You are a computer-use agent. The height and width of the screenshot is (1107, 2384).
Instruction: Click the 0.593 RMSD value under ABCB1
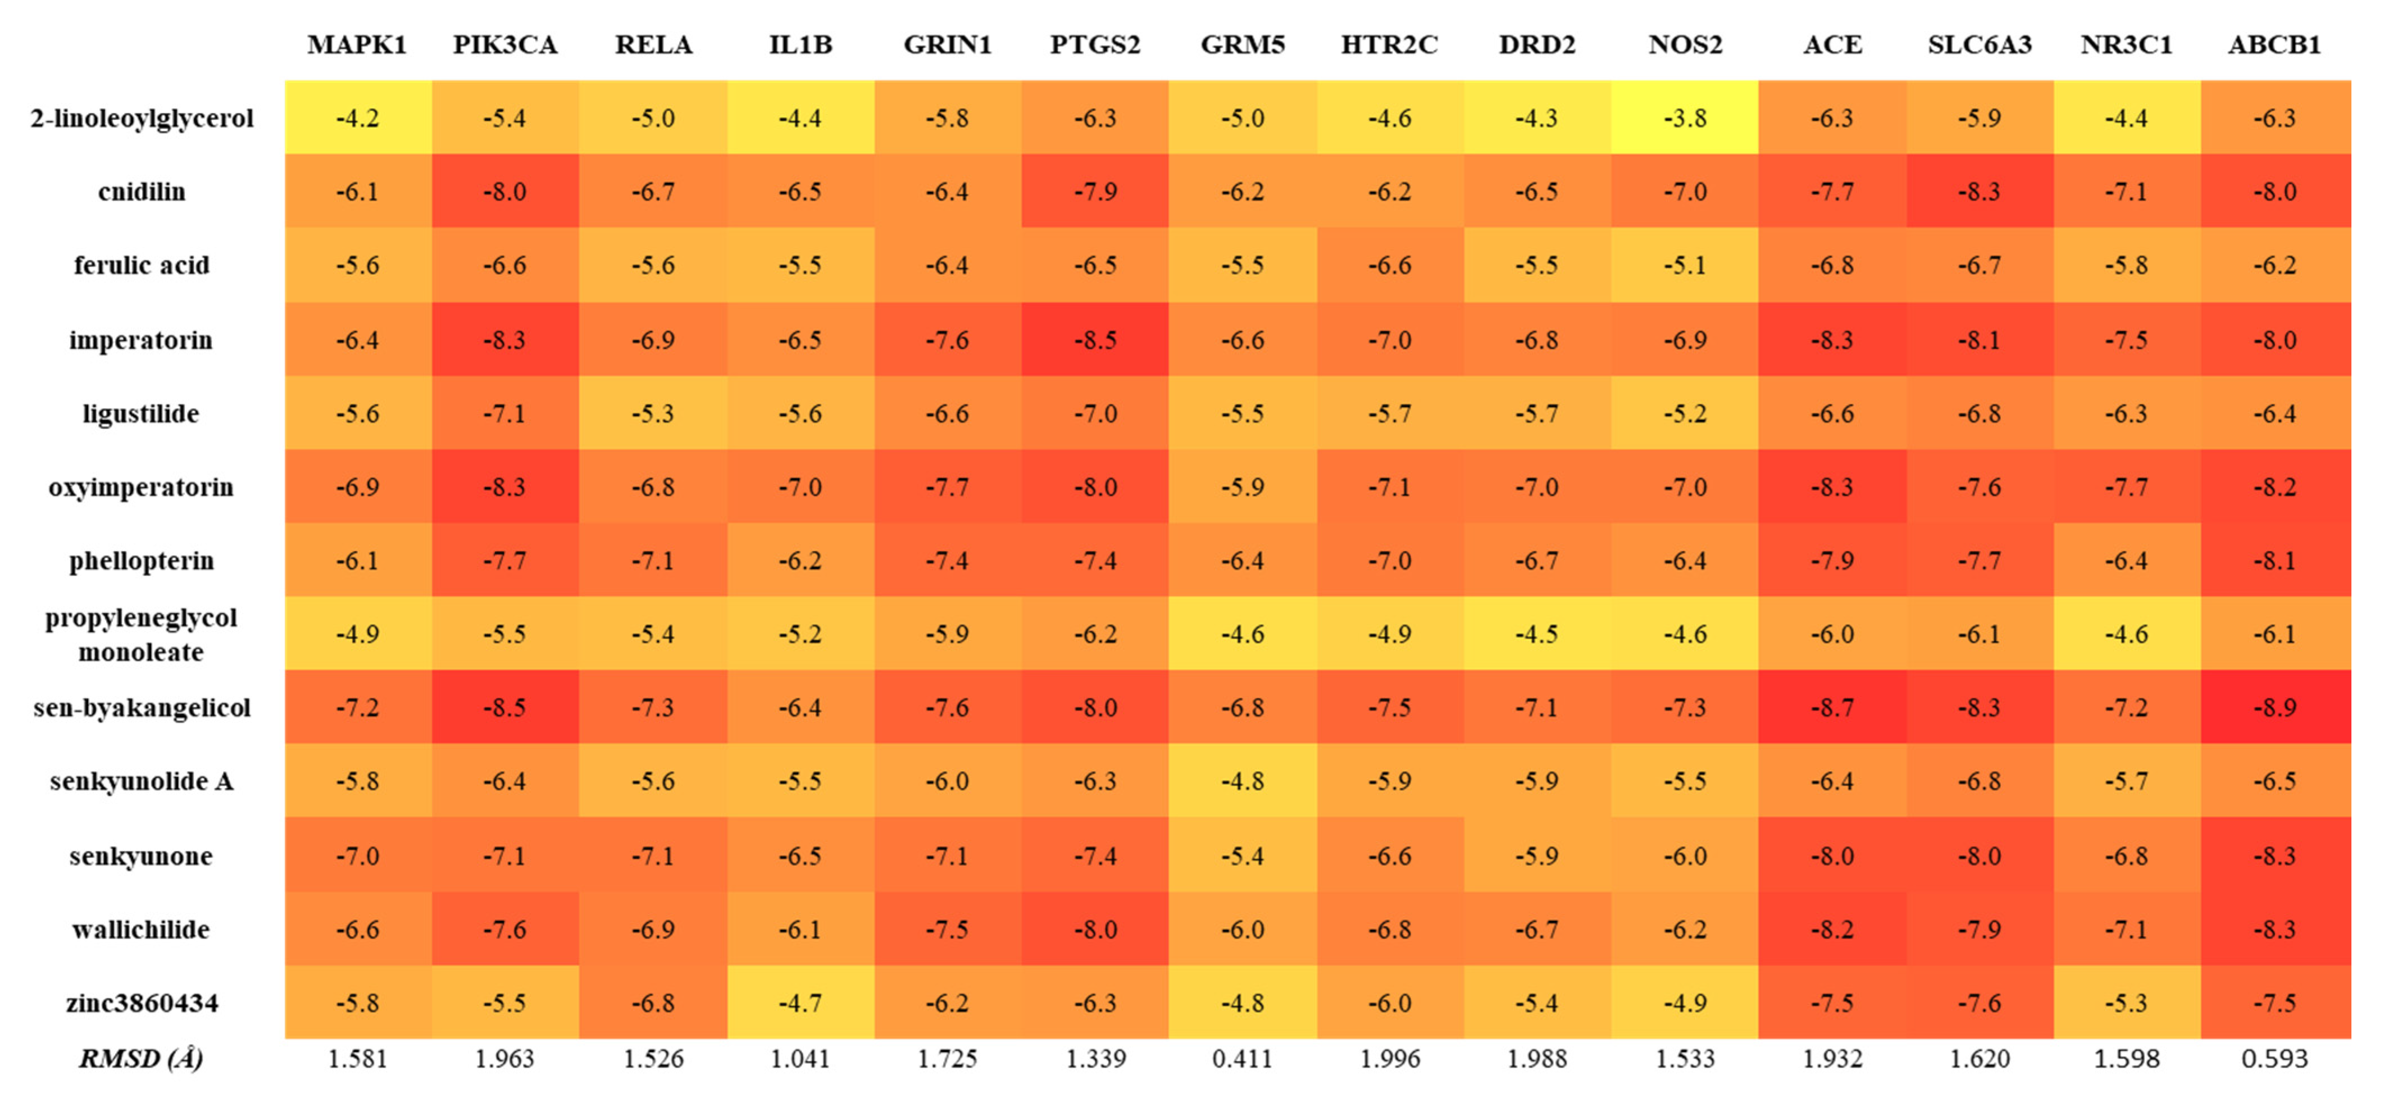2274,1058
